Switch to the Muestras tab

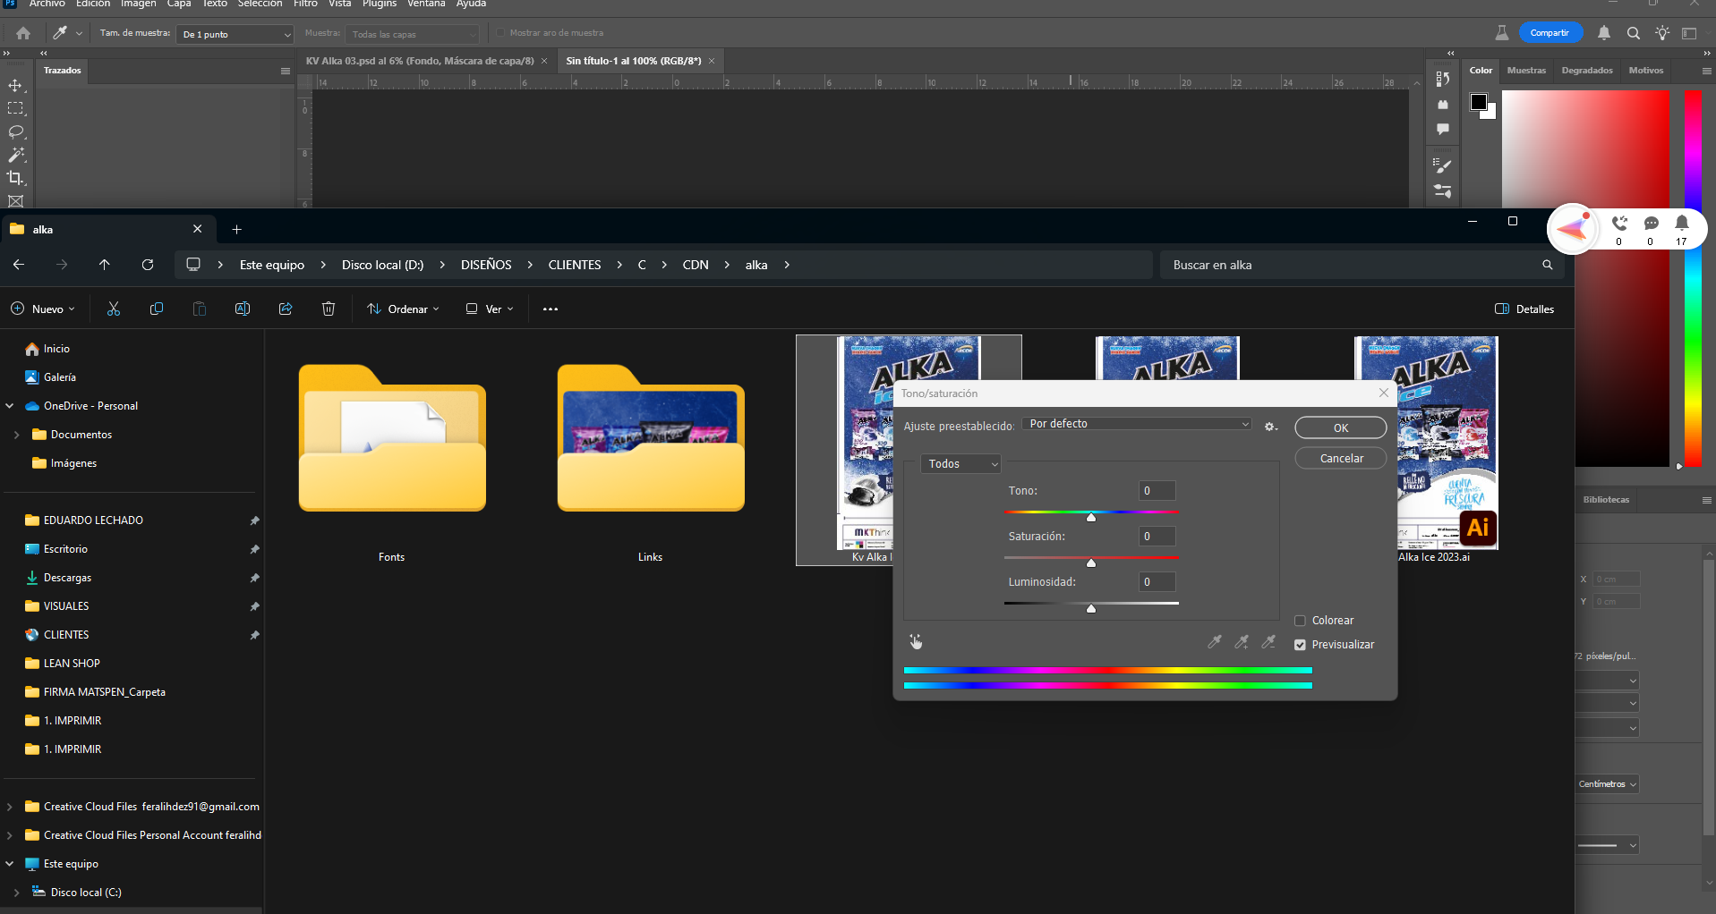[1525, 70]
